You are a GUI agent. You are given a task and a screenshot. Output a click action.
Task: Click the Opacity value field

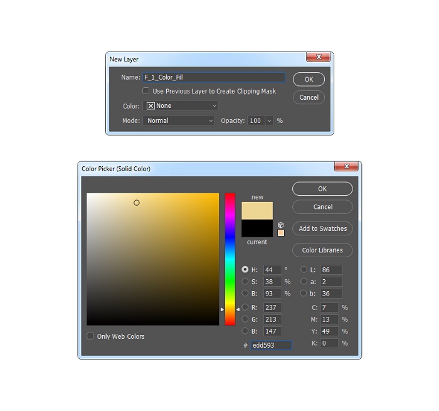(256, 120)
